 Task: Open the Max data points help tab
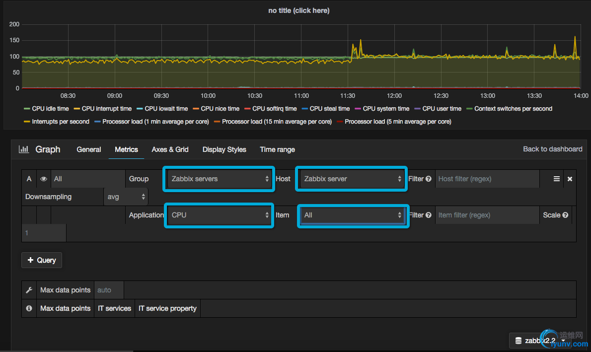(65, 308)
